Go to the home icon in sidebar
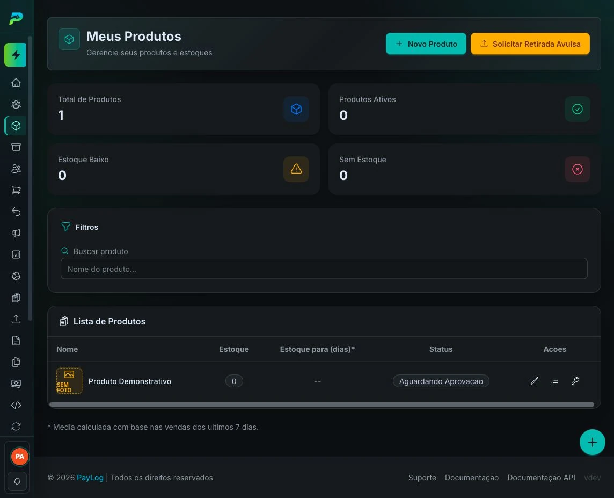This screenshot has width=614, height=498. click(16, 83)
